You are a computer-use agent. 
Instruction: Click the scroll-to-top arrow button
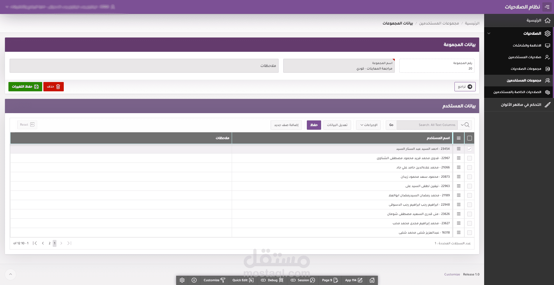(x=10, y=274)
